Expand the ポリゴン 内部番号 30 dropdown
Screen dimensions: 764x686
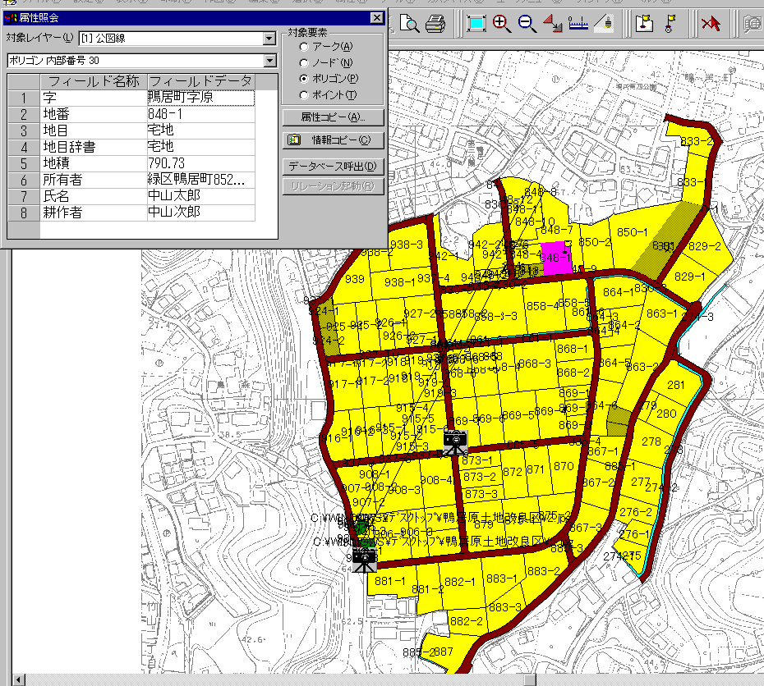click(269, 61)
